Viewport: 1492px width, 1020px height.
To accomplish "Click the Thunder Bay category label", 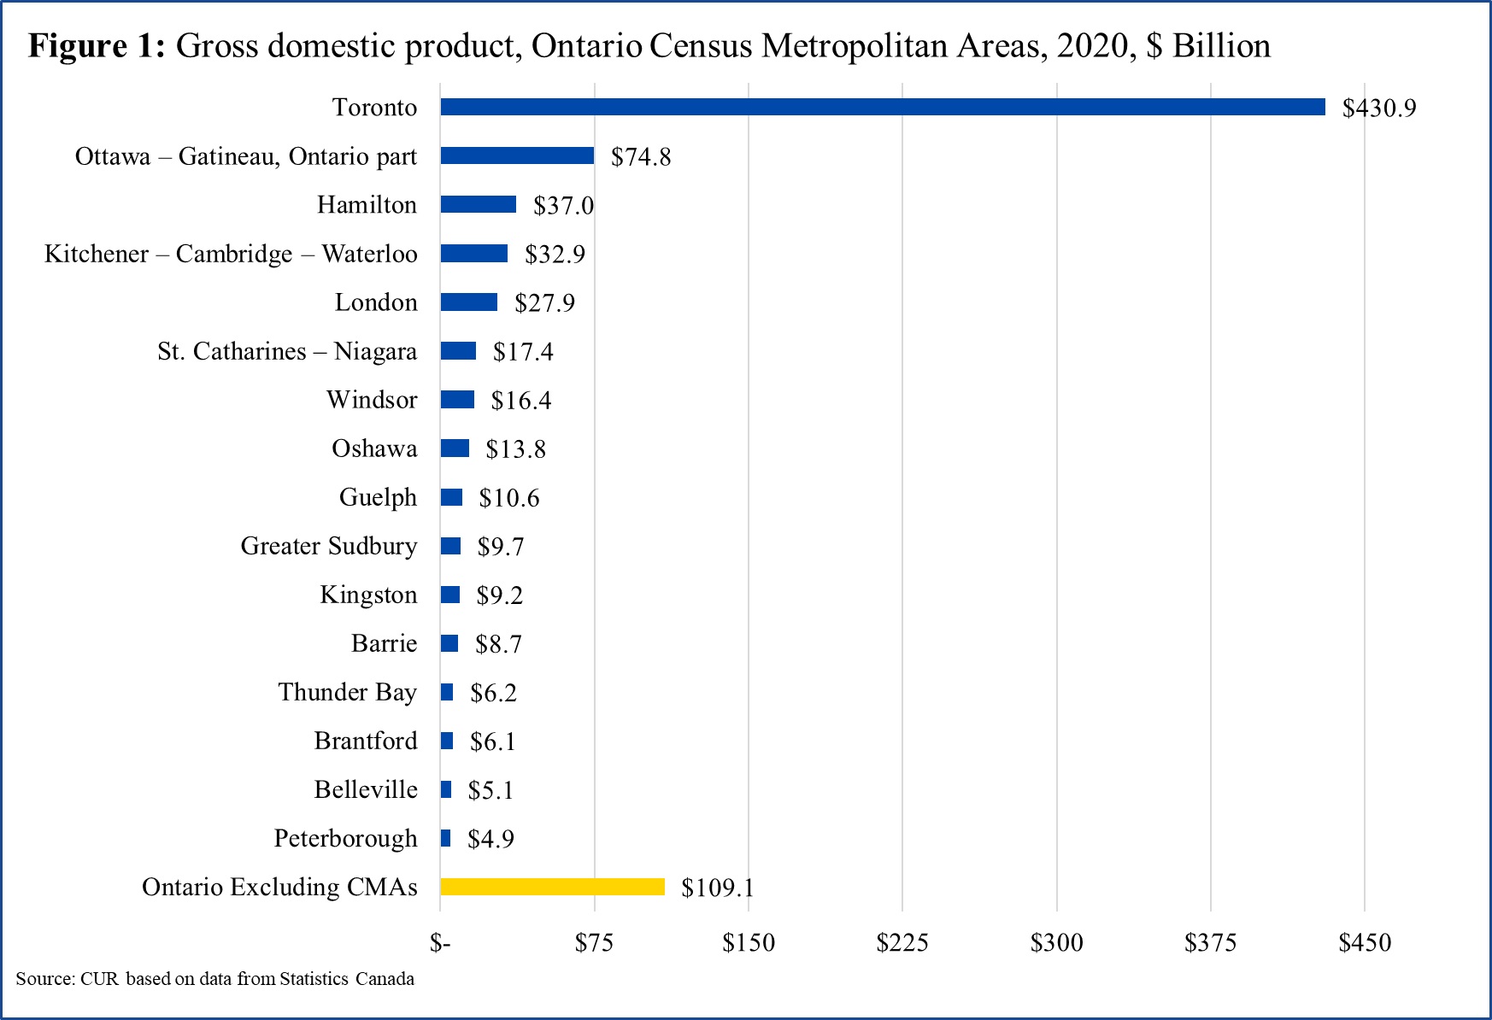I will 347,692.
